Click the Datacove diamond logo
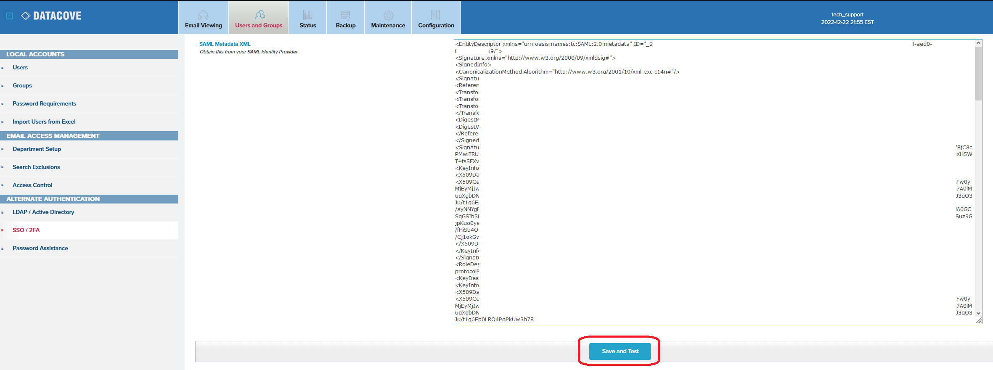 26,16
